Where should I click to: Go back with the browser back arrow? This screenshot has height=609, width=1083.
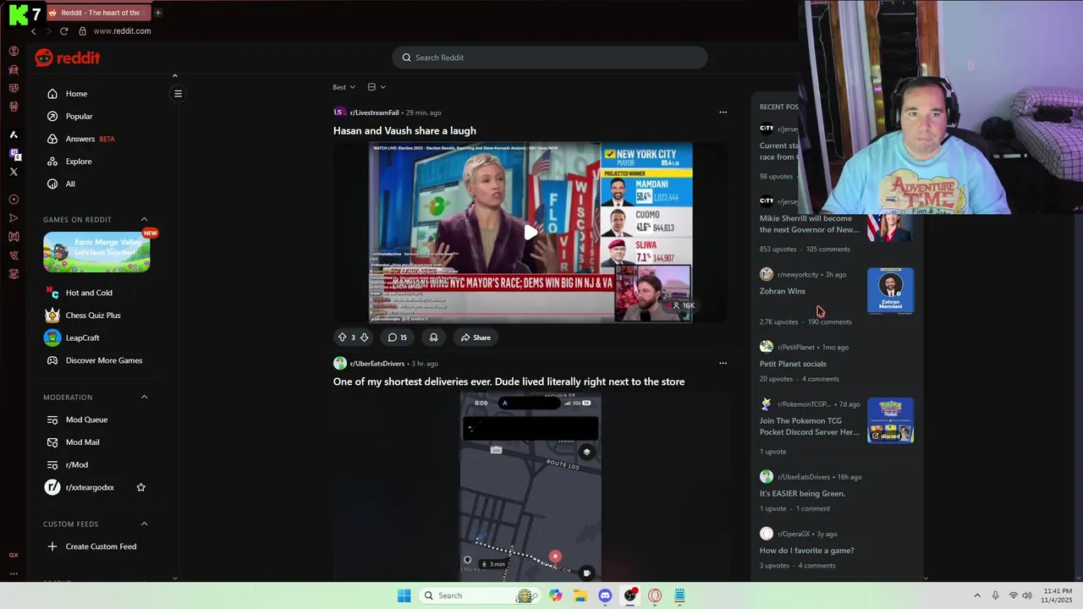point(33,31)
